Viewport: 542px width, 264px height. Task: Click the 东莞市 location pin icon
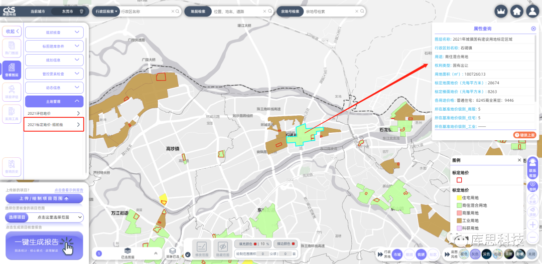pos(82,12)
